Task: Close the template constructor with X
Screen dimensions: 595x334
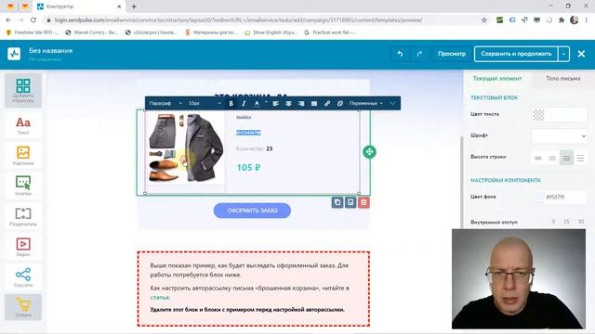Action: pos(581,54)
